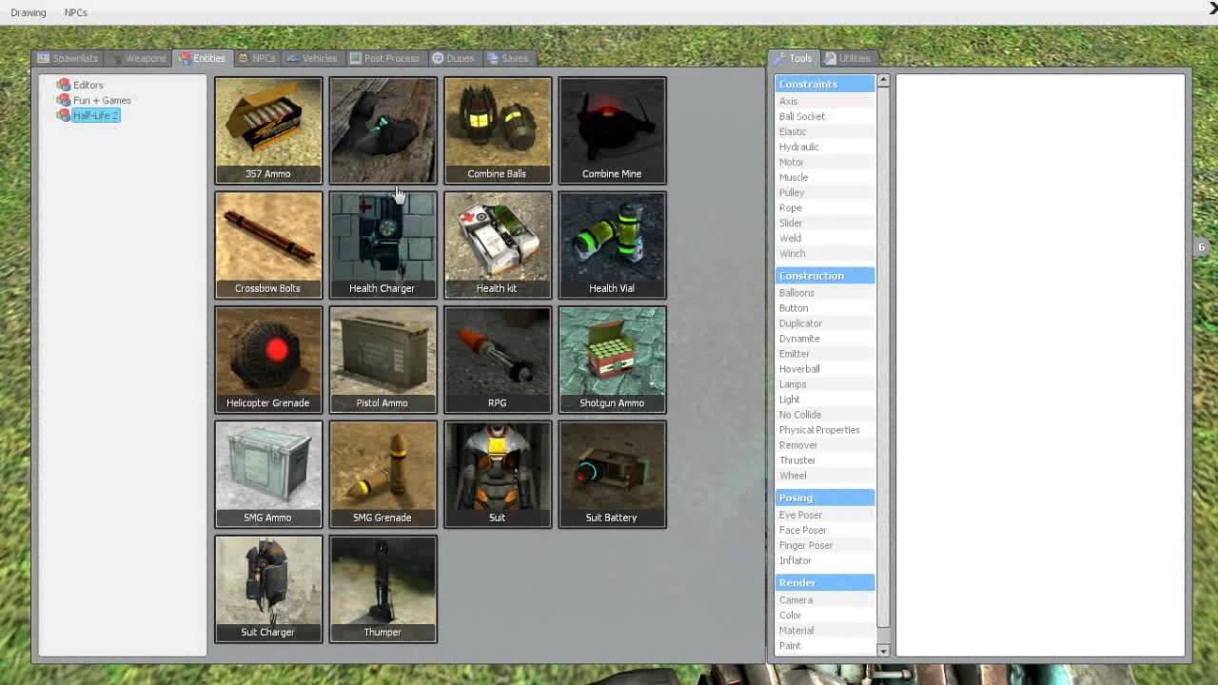Click the tool list scroll-down arrow
Screen dimensions: 1218x685
click(883, 651)
